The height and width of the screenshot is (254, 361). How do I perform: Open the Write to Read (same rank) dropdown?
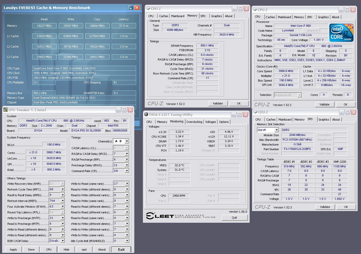pos(127,183)
